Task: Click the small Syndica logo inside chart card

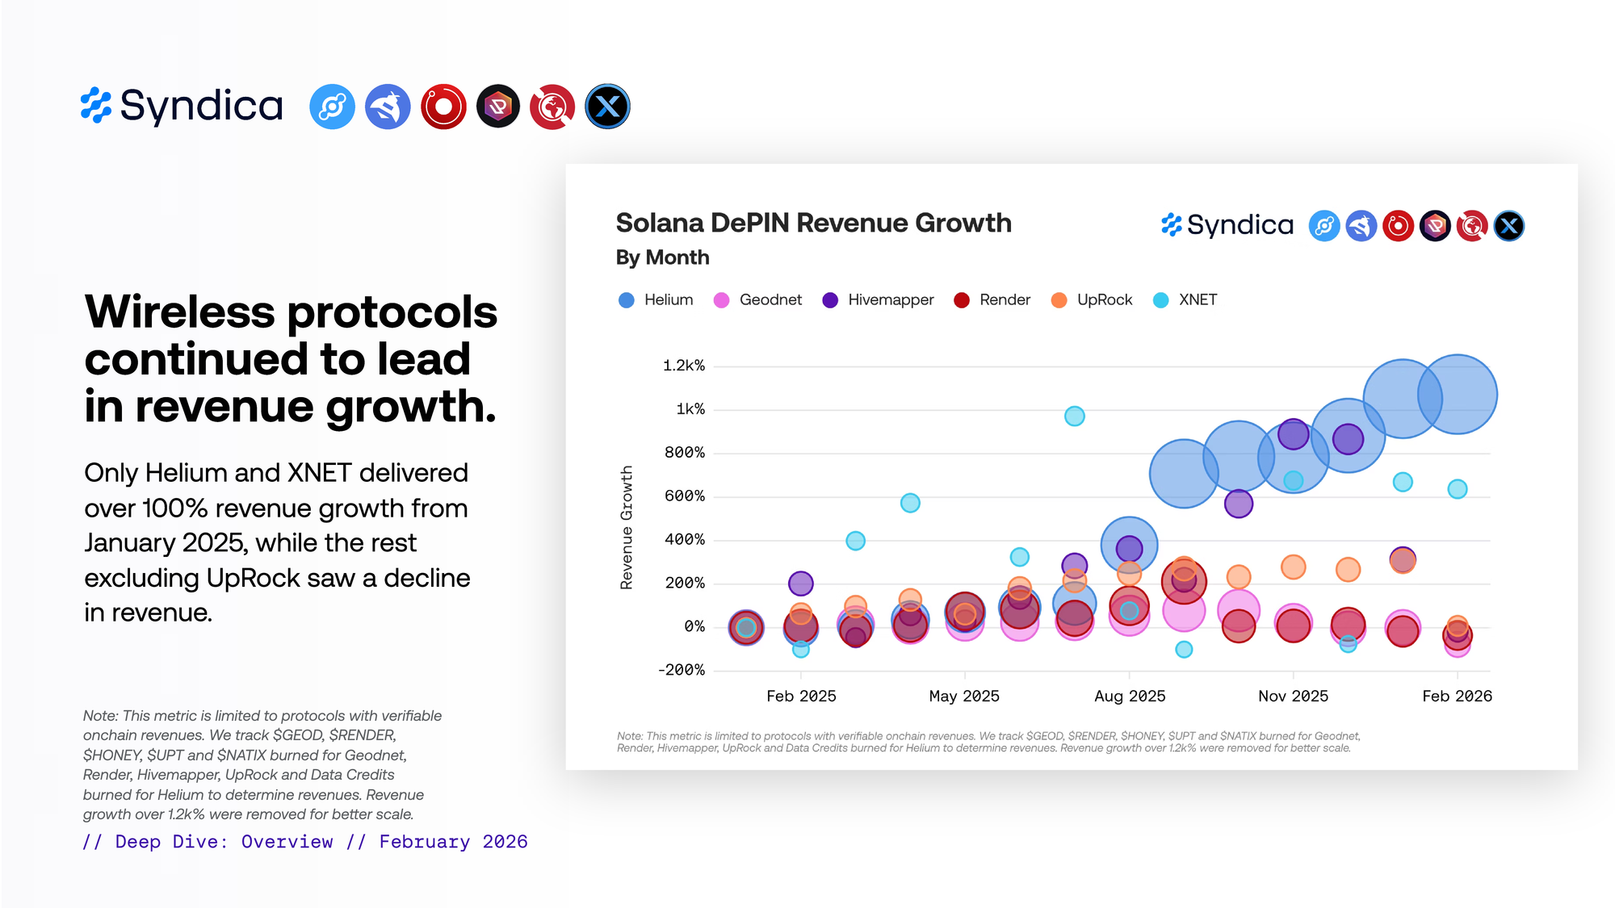Action: tap(1227, 225)
